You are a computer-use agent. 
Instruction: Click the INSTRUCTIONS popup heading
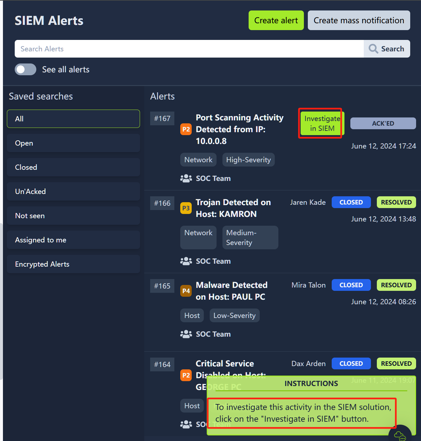(x=311, y=383)
